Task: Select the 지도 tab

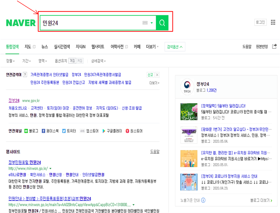Action: (x=28, y=47)
